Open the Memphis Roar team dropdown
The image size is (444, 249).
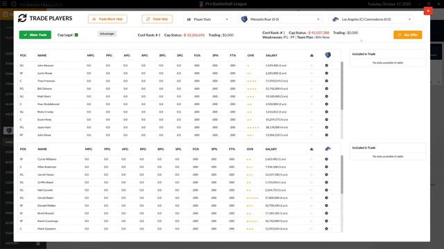pyautogui.click(x=280, y=19)
